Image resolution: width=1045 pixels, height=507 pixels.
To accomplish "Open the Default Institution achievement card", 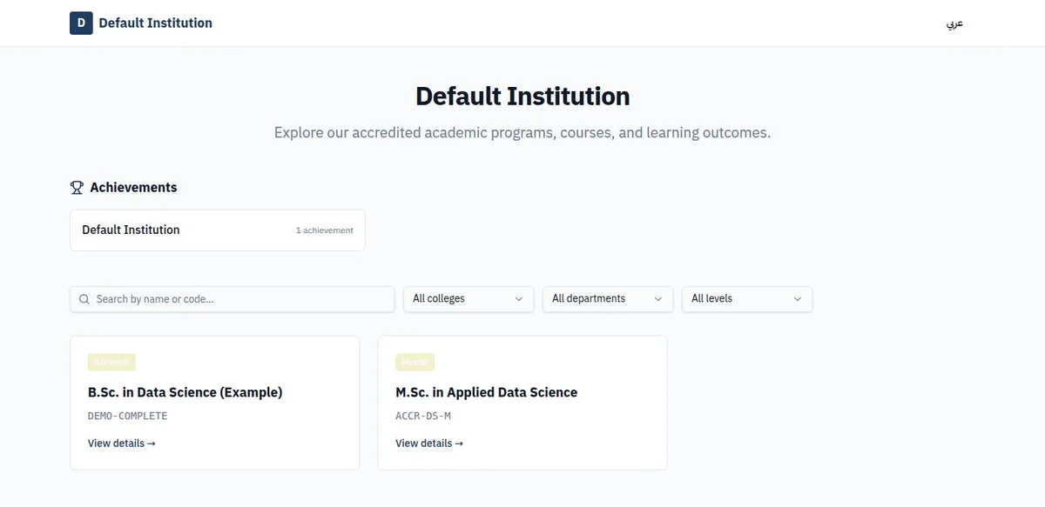I will 218,230.
